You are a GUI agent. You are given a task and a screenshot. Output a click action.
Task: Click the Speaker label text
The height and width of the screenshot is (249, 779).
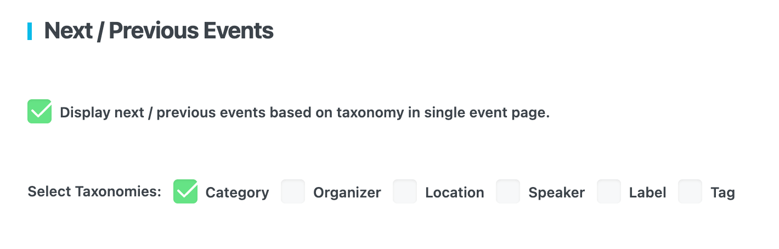coord(556,193)
